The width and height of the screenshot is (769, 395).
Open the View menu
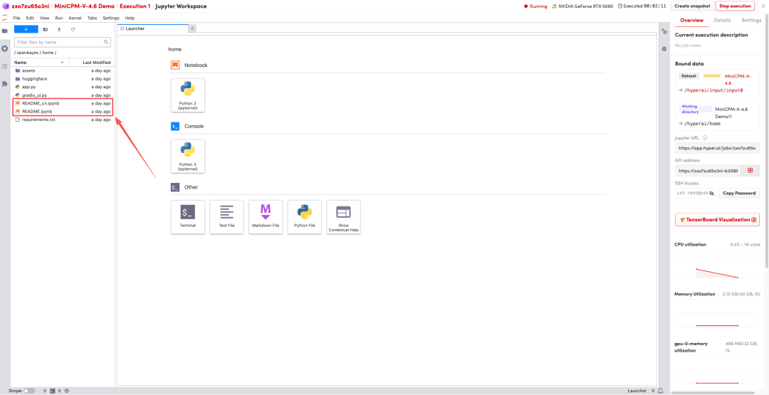point(44,18)
